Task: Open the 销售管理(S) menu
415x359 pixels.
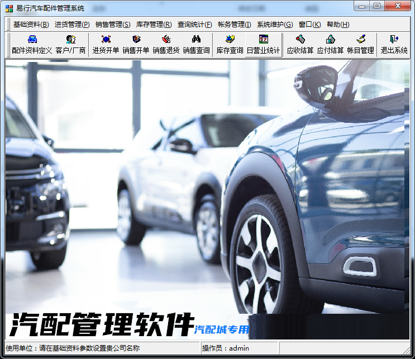Action: (x=113, y=25)
